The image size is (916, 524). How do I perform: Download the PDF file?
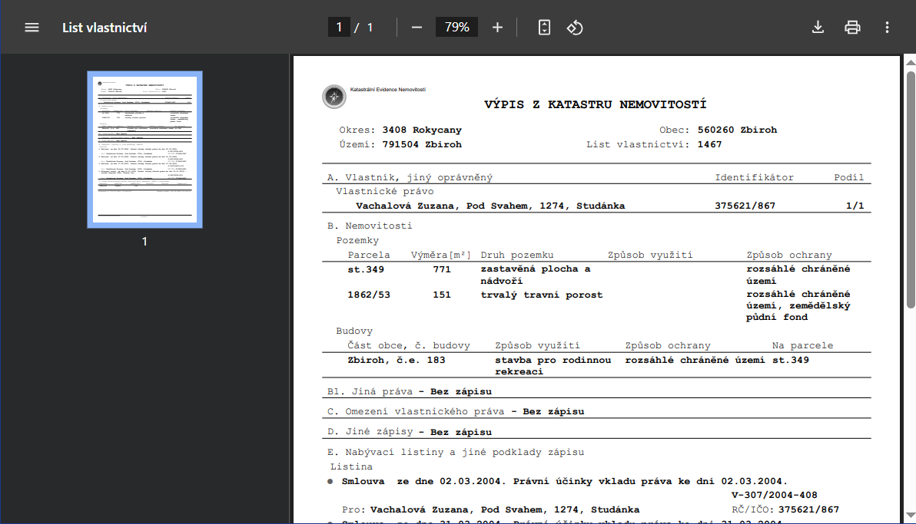point(818,27)
